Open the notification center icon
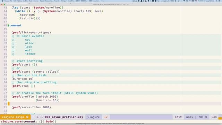The image size is (222, 125). (220, 1)
